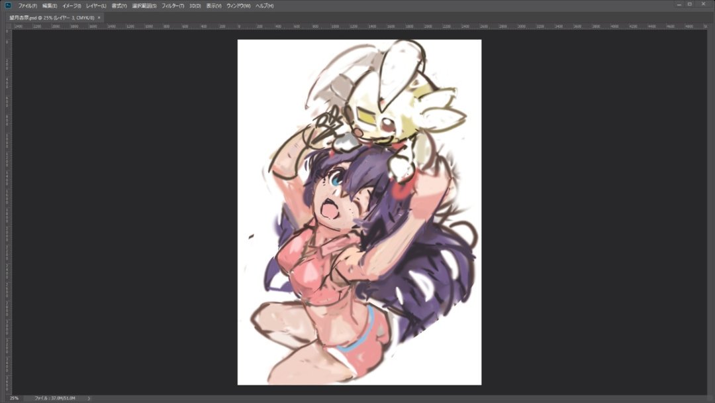Select the .psd document tab at 25%

[52, 18]
